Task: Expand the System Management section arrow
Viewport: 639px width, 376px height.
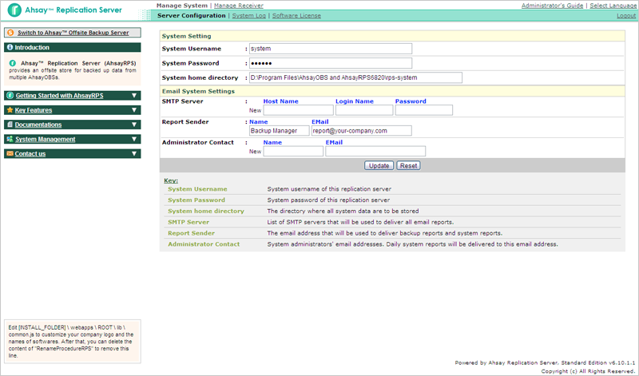Action: coord(134,140)
